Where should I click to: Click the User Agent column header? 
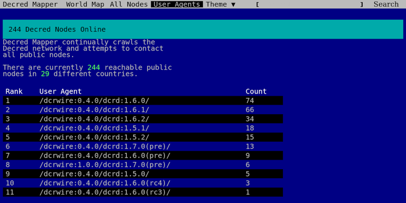pos(60,91)
